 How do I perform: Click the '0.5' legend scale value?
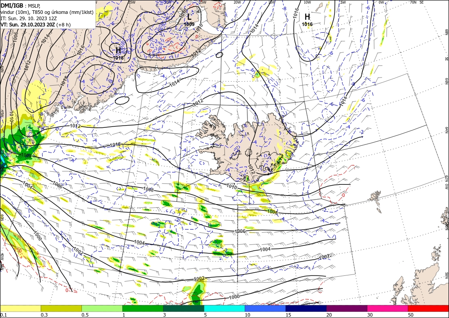[85, 315]
